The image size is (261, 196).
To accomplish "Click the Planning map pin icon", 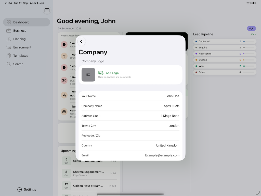I will (9, 39).
